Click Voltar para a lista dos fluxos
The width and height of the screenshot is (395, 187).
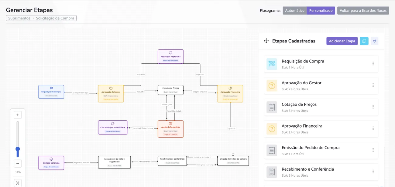pos(363,11)
